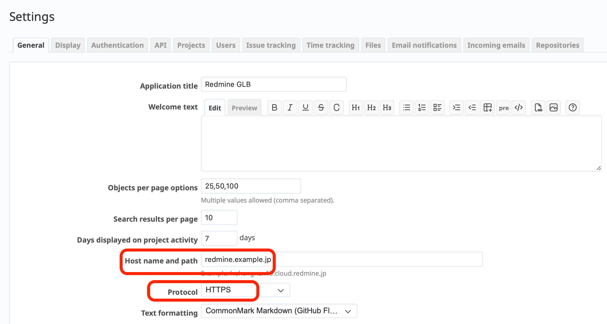Apply strikethrough formatting
This screenshot has width=607, height=324.
(x=321, y=107)
